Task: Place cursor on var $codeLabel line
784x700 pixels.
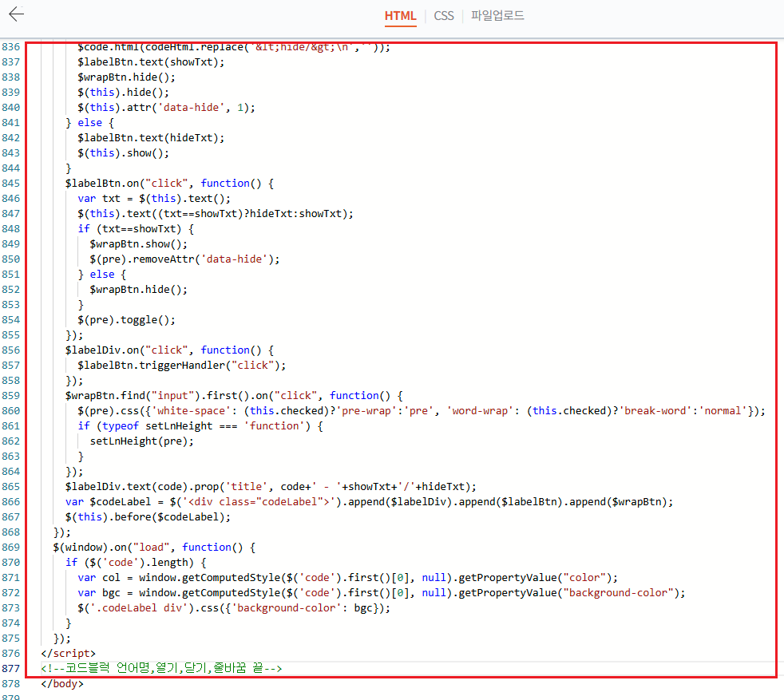Action: (x=369, y=502)
